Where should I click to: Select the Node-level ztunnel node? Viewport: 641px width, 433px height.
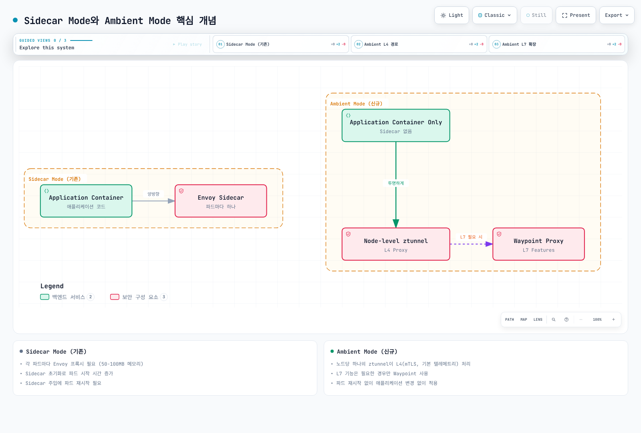point(396,244)
